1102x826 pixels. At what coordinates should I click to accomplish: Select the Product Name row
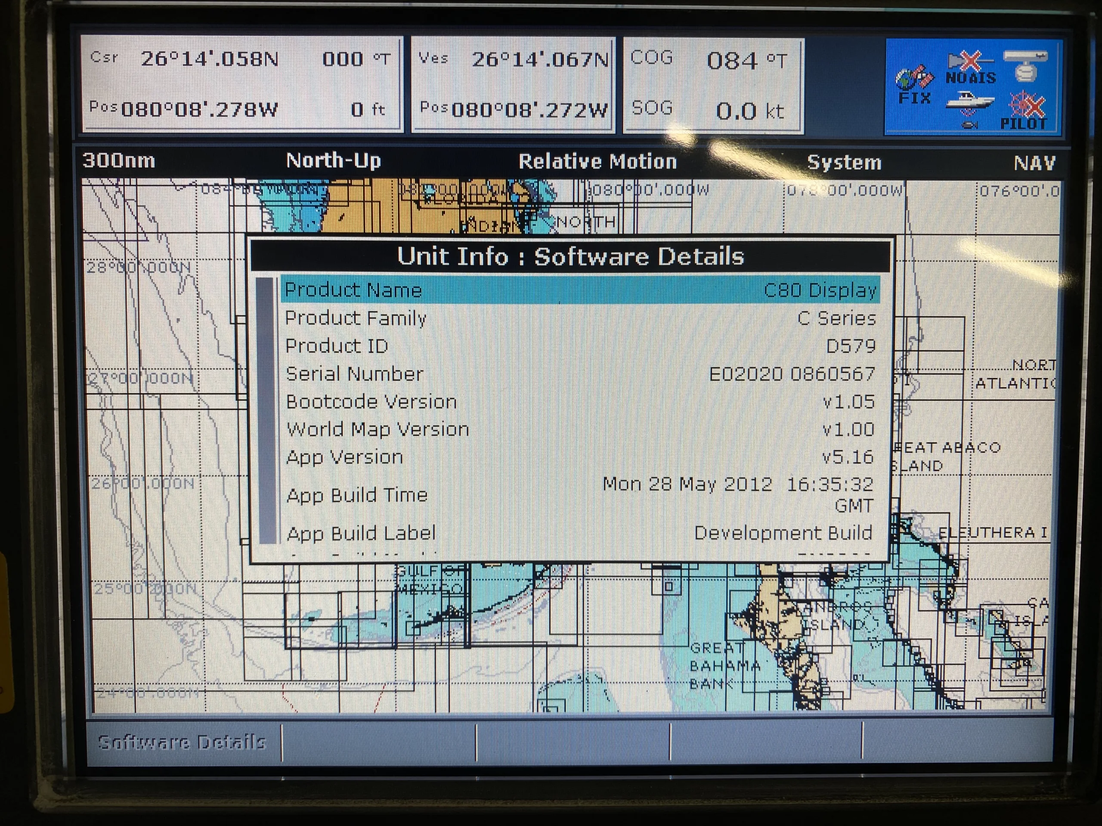580,289
